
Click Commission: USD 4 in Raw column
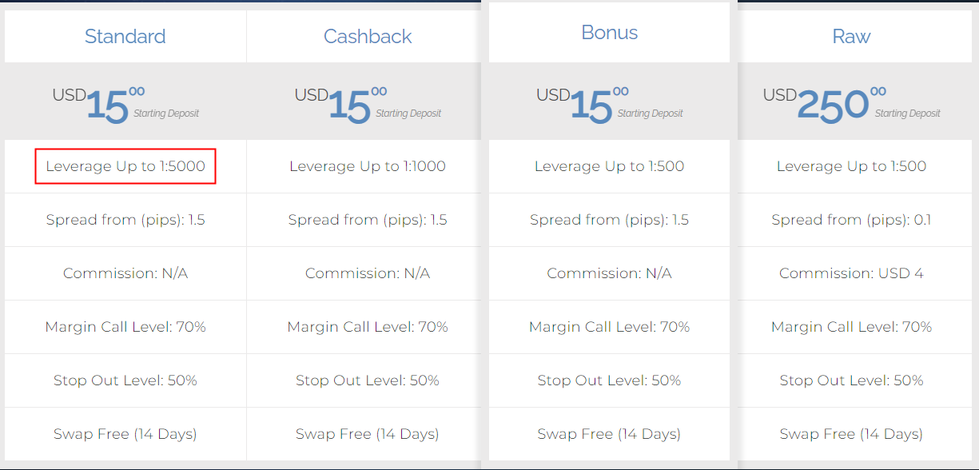click(x=851, y=273)
